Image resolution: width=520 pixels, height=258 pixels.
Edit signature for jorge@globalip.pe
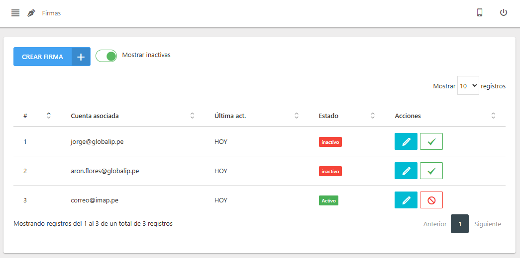[x=406, y=142]
